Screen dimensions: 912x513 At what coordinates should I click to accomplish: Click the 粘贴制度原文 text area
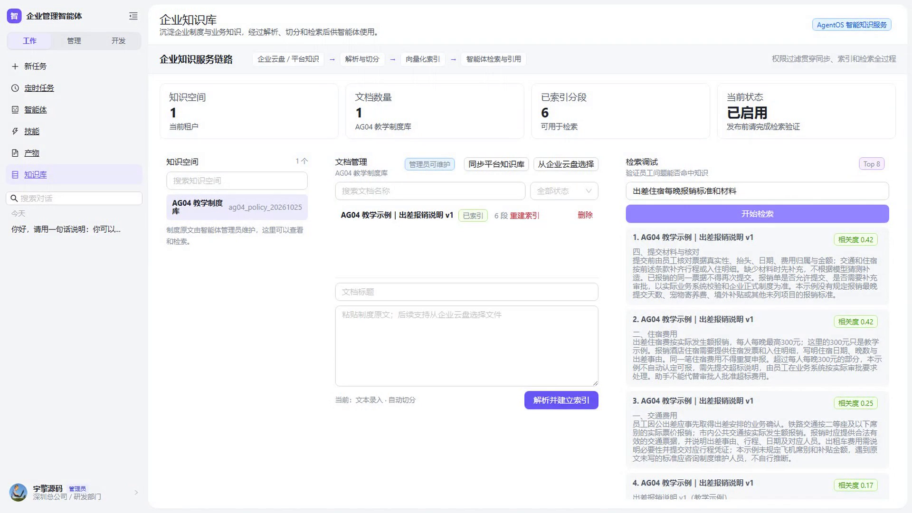[466, 346]
